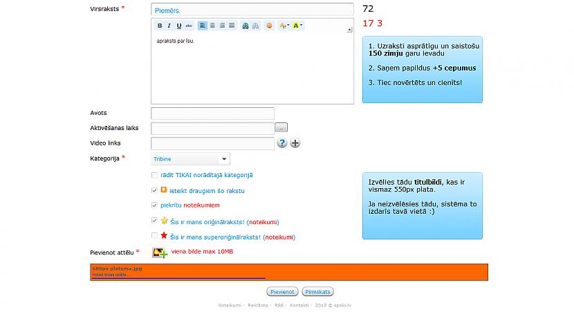The height and width of the screenshot is (312, 574).
Task: Uncheck 'ieteikt draugiem šo rakstu' box
Action: (154, 190)
